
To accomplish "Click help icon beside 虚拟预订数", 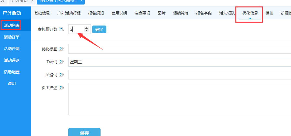I will tap(61, 29).
